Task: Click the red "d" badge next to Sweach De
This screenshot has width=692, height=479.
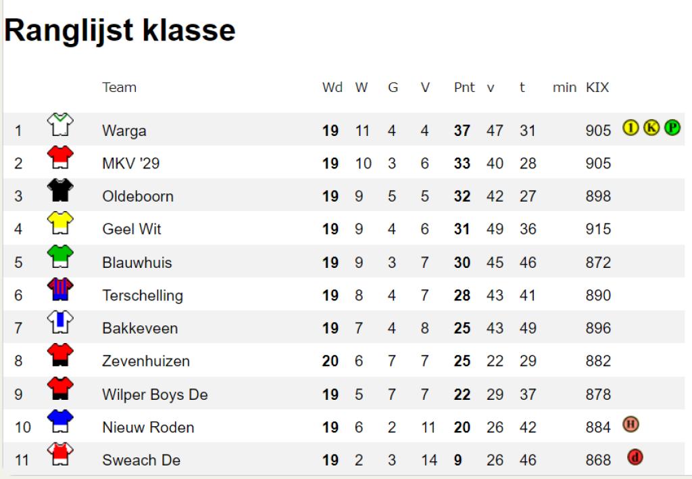Action: pyautogui.click(x=635, y=457)
